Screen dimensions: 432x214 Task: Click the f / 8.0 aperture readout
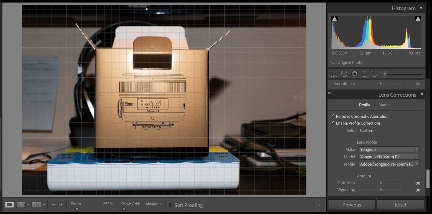pyautogui.click(x=387, y=53)
